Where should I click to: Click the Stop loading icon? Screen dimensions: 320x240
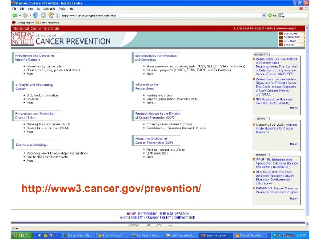[x=43, y=15]
